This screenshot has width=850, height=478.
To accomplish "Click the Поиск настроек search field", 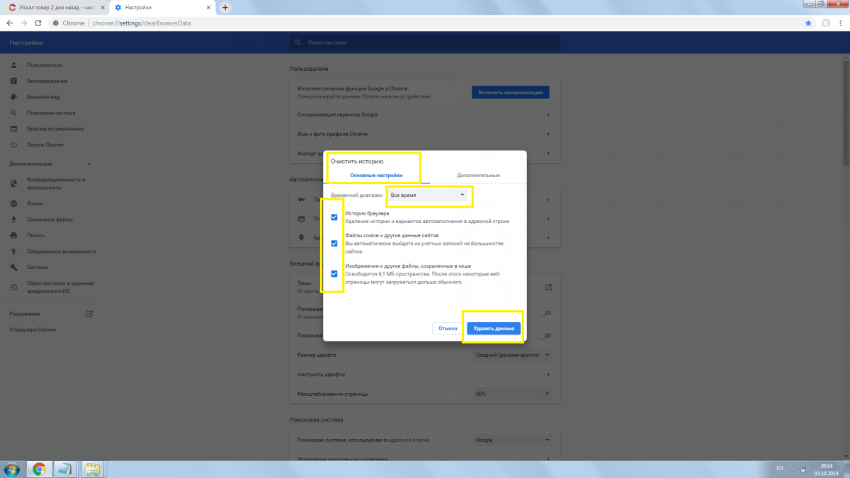I will pos(425,43).
